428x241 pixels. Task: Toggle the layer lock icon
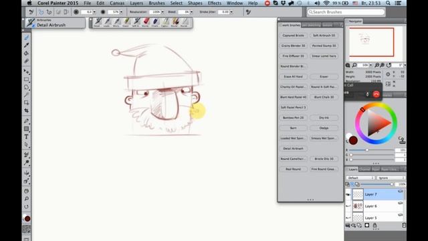374,225
